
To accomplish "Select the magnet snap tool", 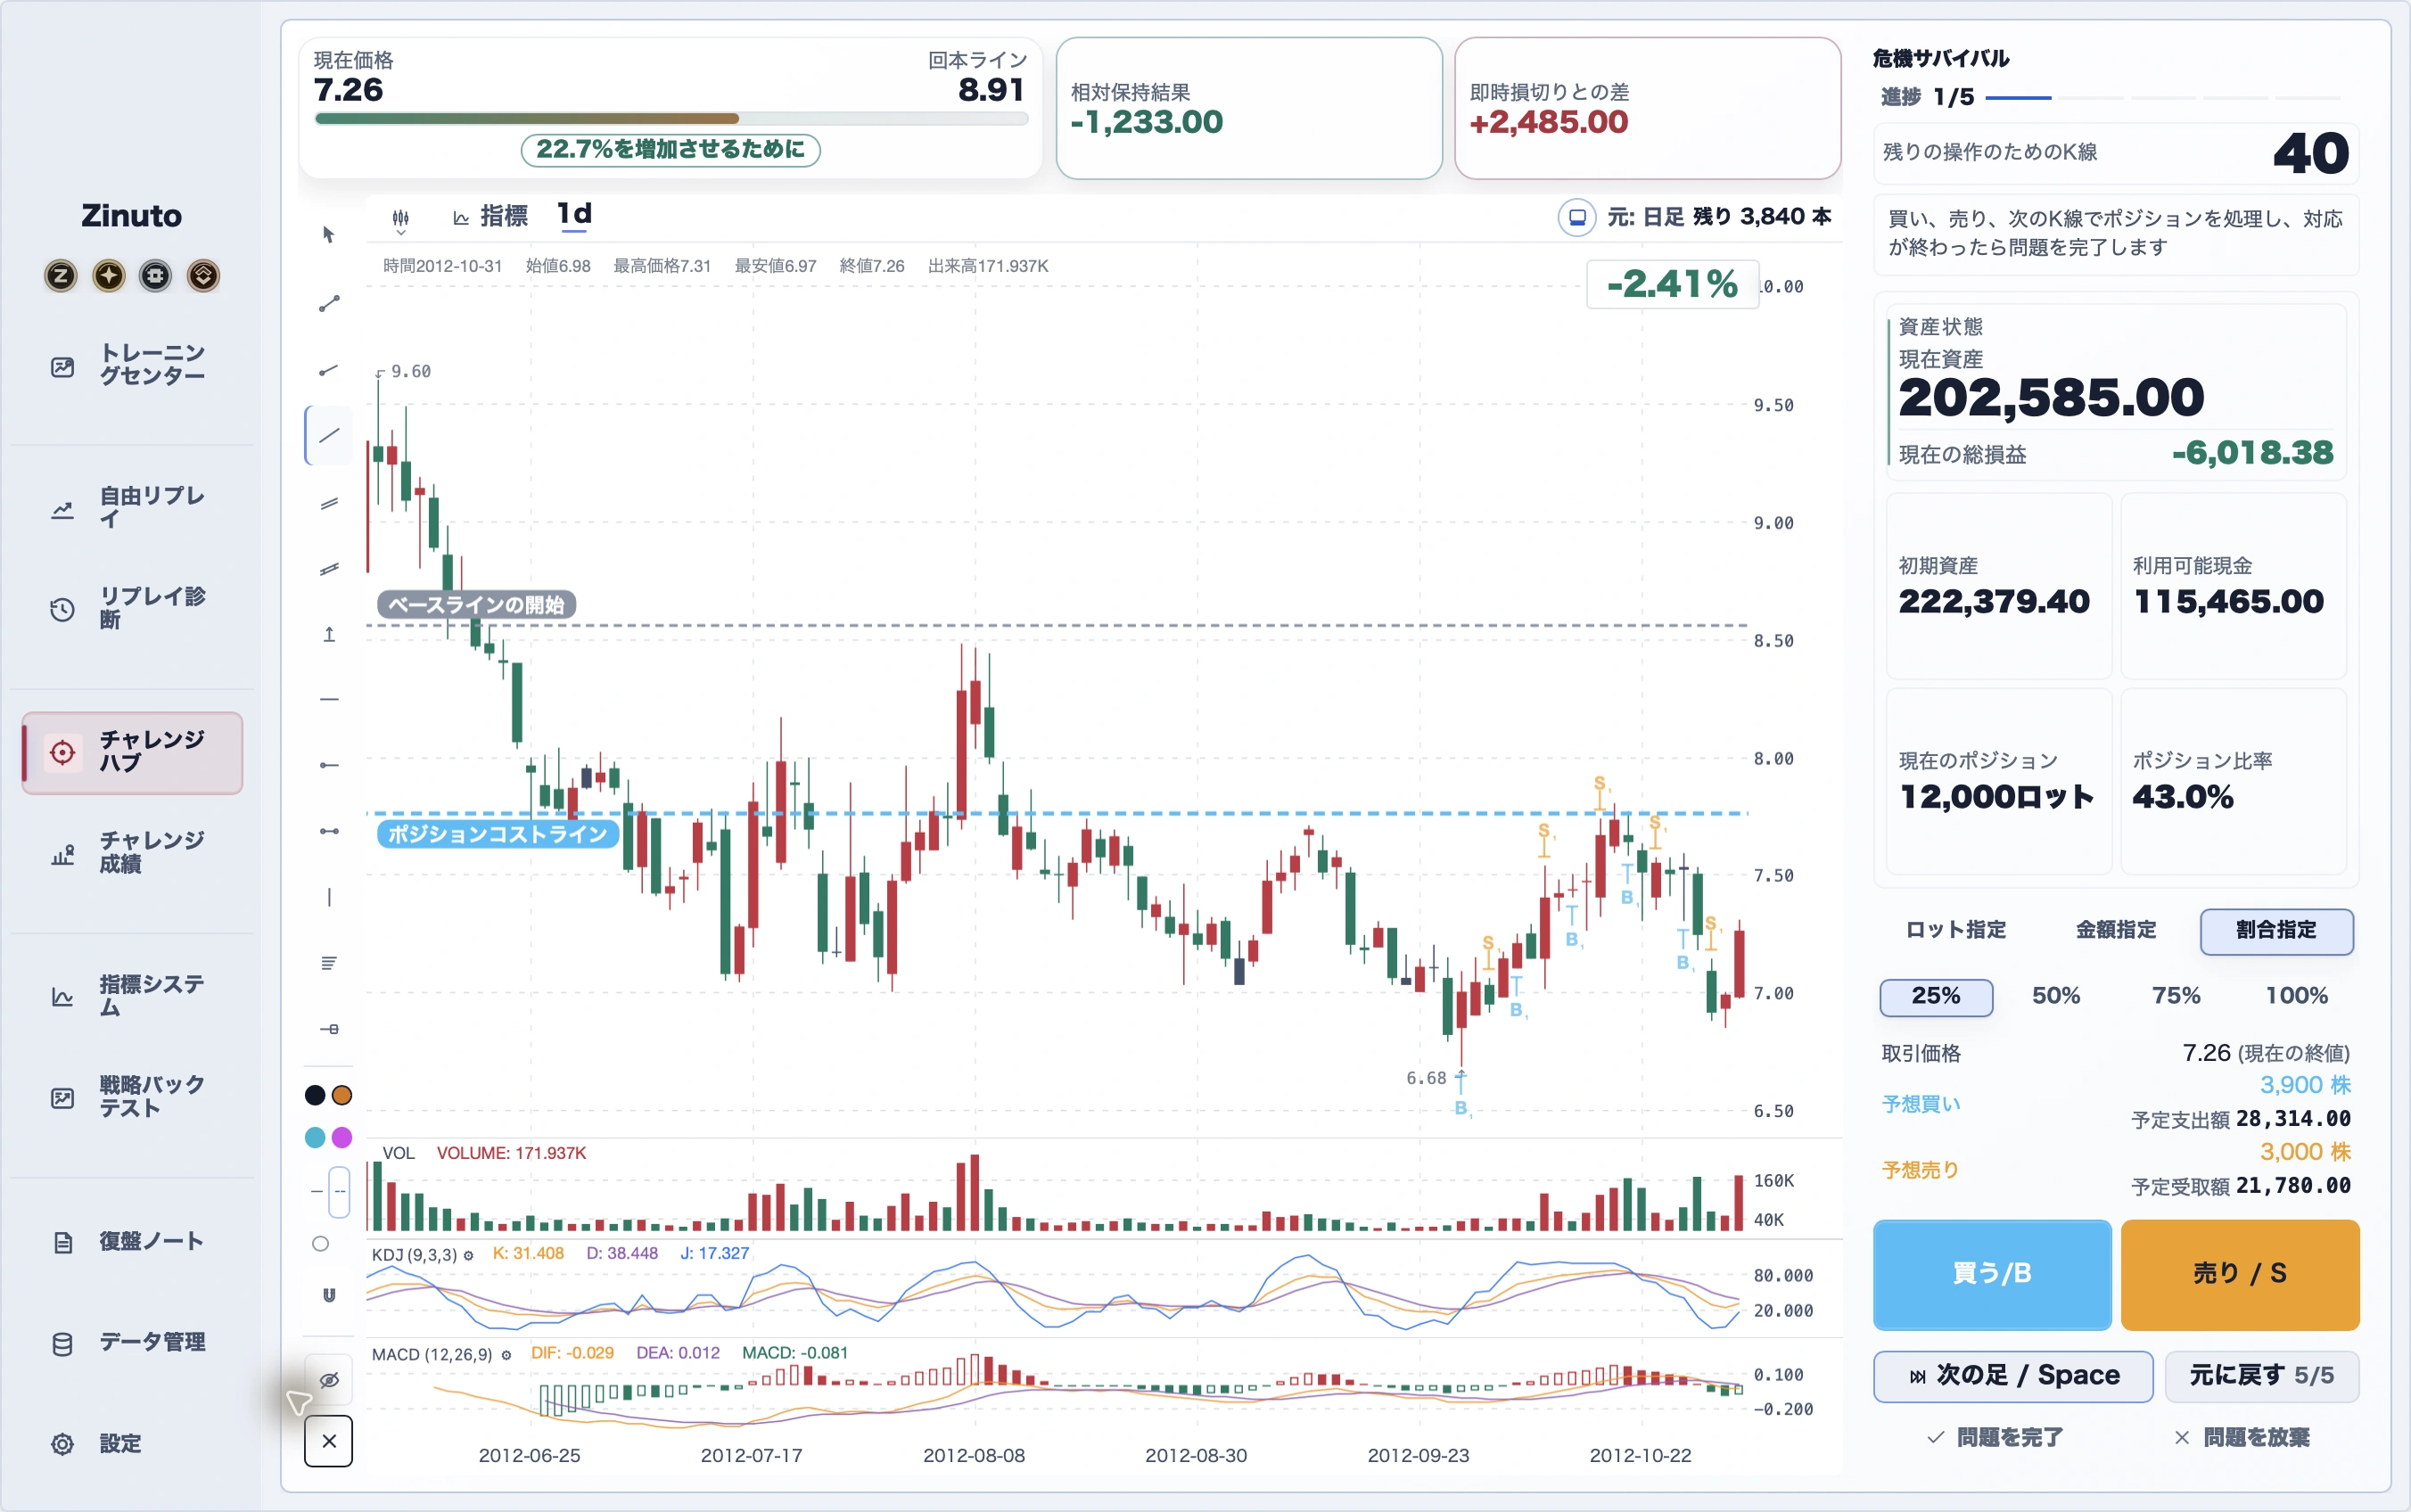I will tap(328, 1295).
